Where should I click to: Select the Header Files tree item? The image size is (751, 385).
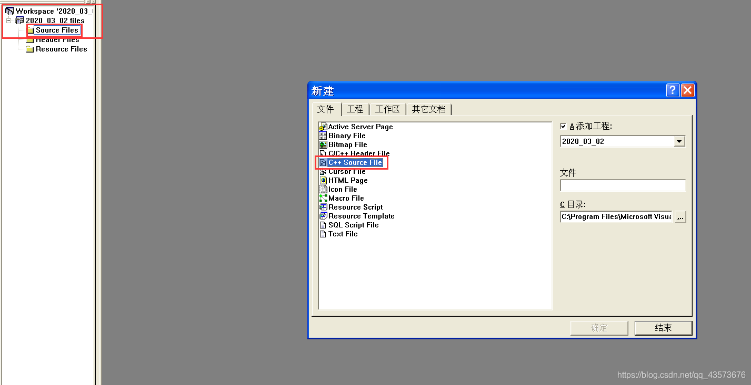coord(57,40)
